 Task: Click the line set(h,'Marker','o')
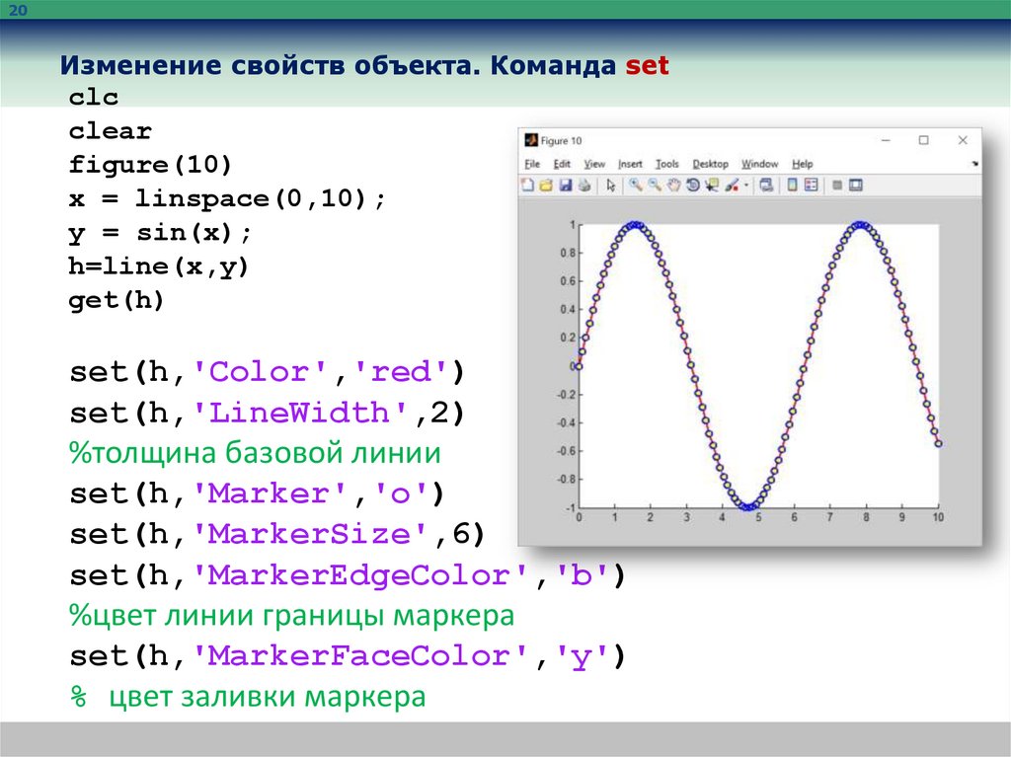point(258,493)
